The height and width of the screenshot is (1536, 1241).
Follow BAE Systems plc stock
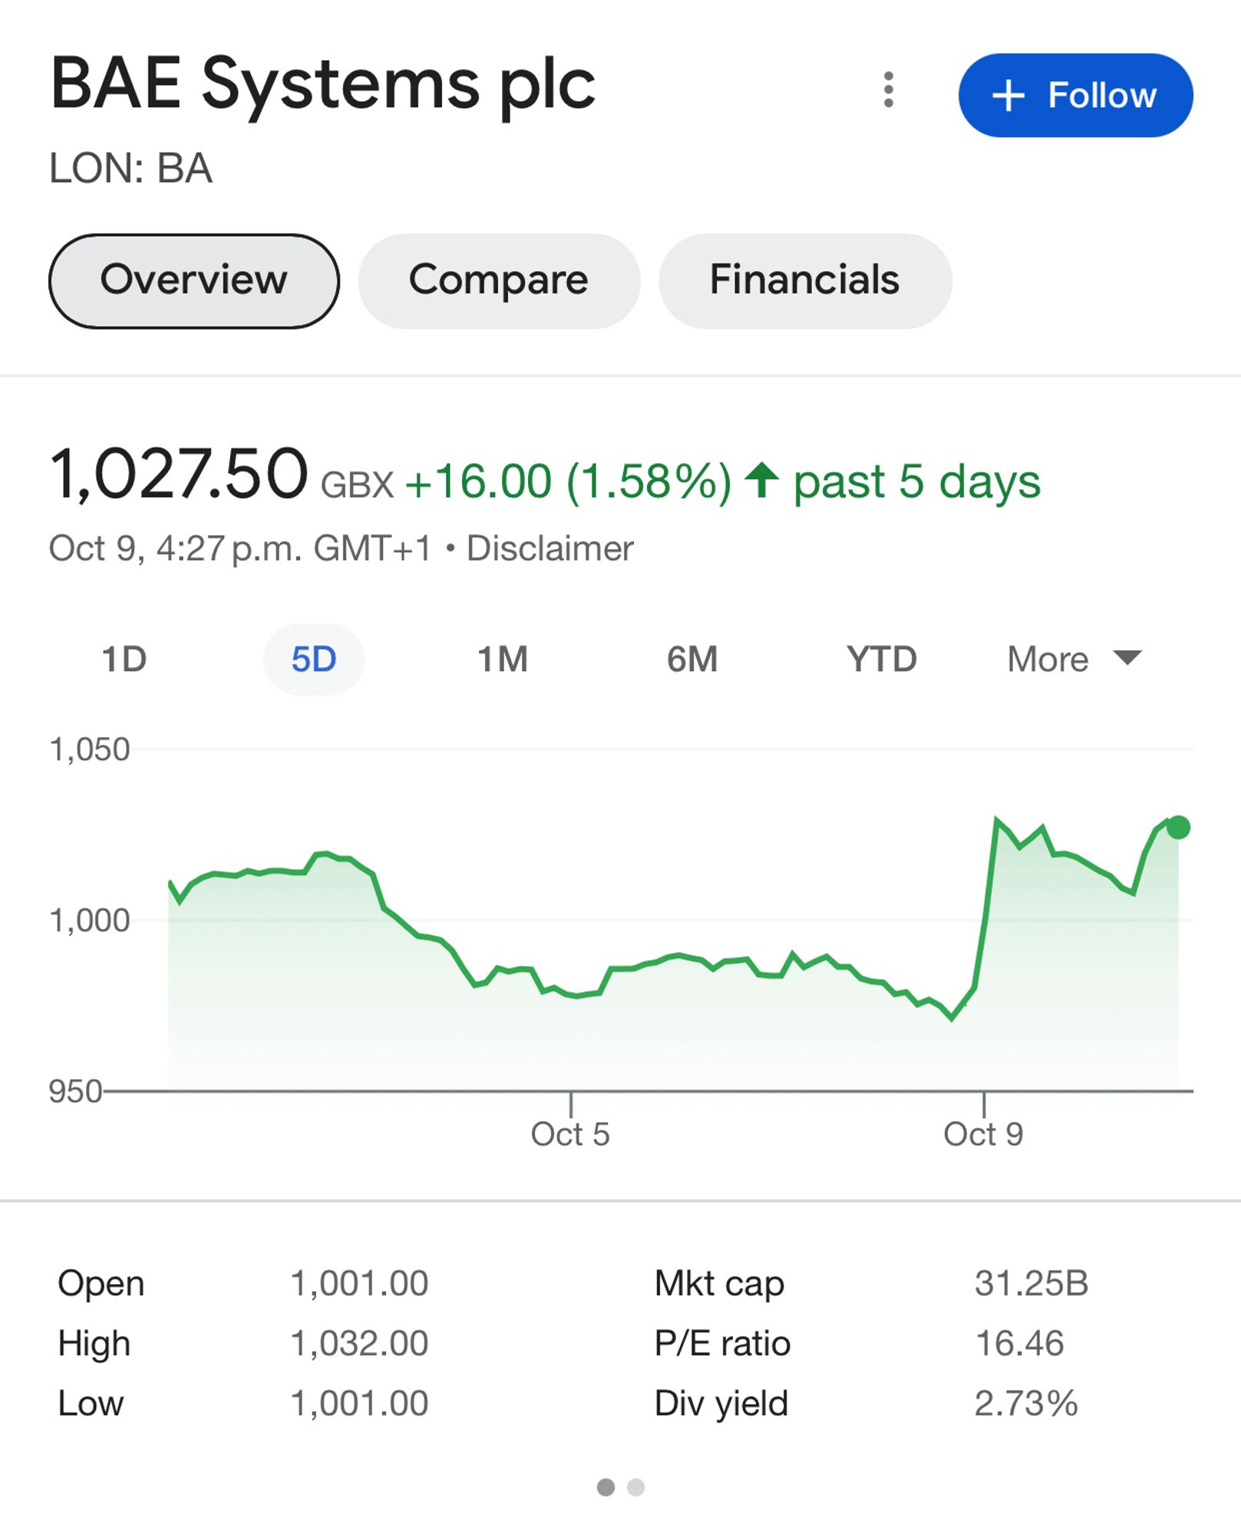(1075, 95)
